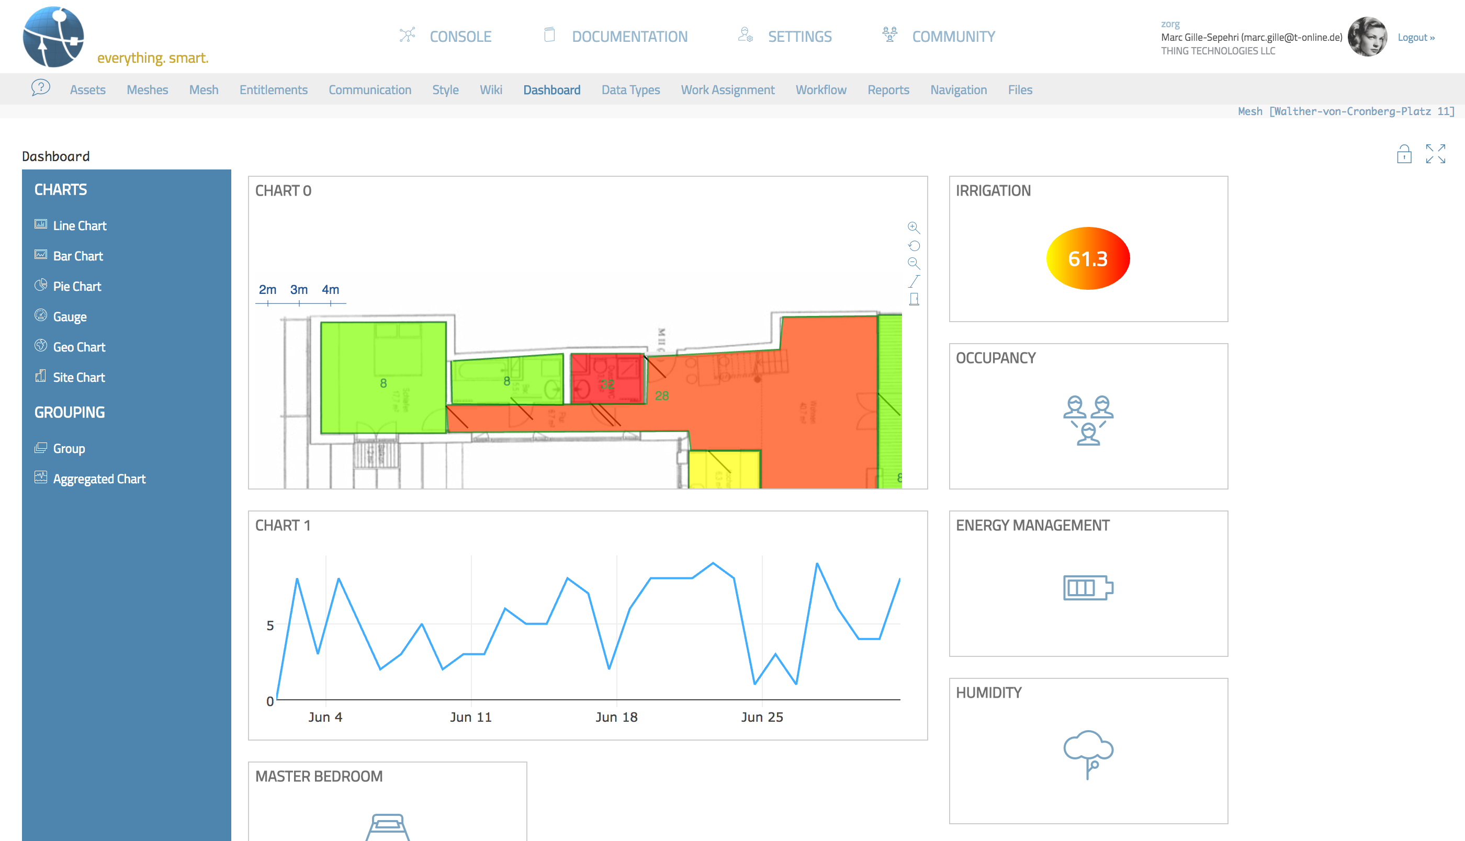Screen dimensions: 1465x841
Task: Open the SETTINGS menu
Action: (x=799, y=37)
